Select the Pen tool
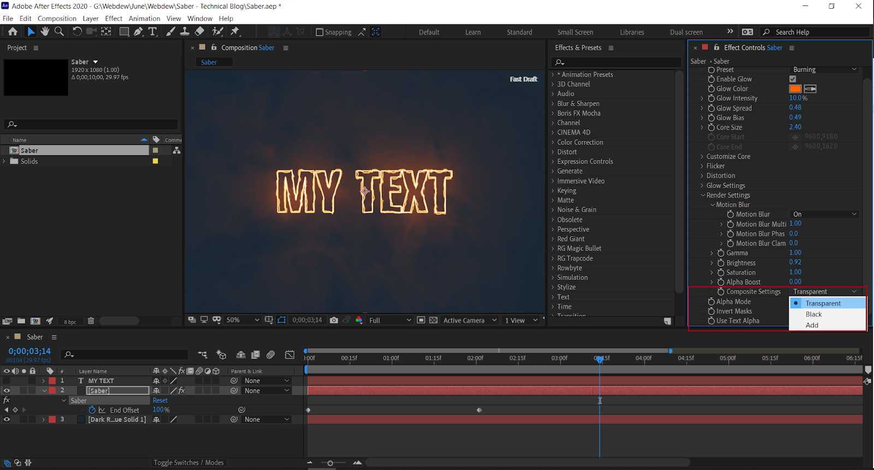The image size is (874, 470). click(x=139, y=32)
